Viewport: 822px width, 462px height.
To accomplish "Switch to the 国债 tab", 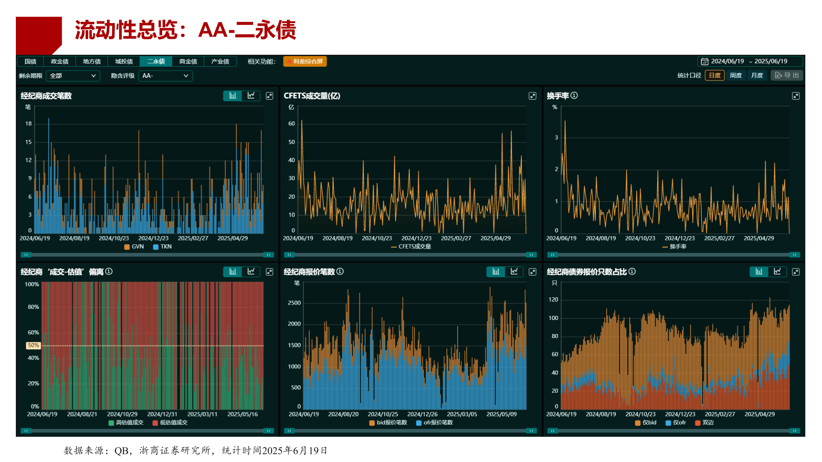I will pyautogui.click(x=30, y=62).
